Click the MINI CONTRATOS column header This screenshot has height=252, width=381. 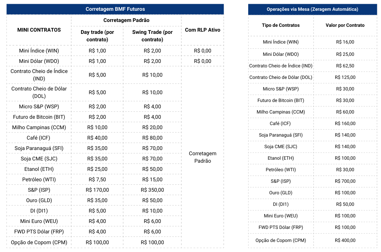[x=39, y=30]
